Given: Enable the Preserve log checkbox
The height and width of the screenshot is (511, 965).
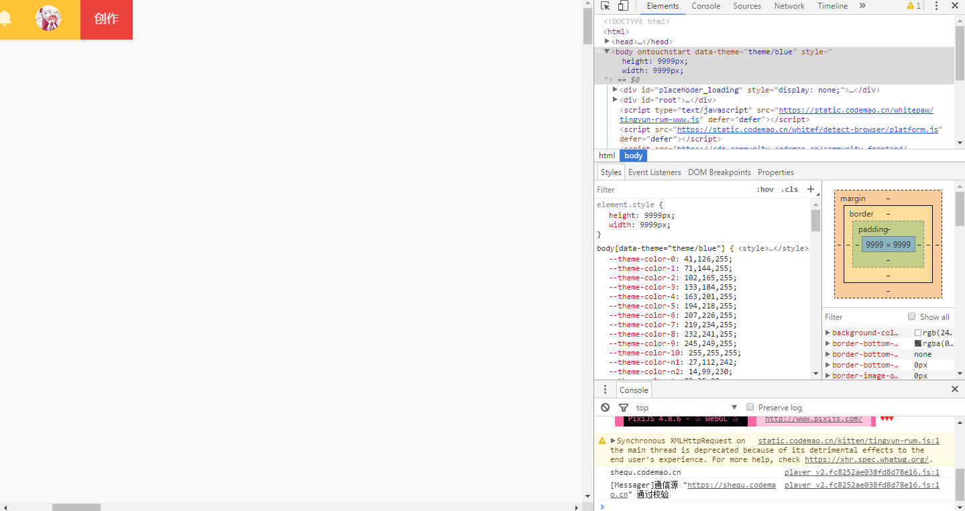Looking at the screenshot, I should pyautogui.click(x=750, y=407).
